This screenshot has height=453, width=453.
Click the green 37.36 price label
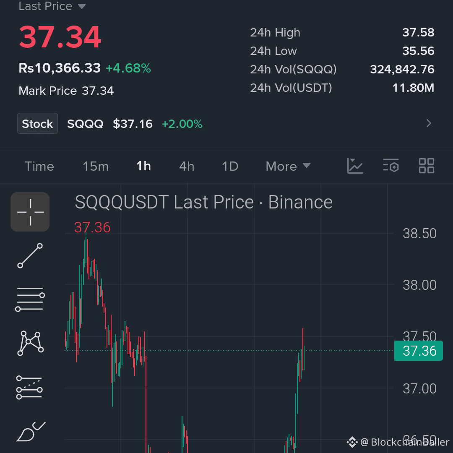tap(418, 351)
